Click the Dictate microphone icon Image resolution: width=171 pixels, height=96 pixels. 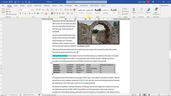(134, 10)
